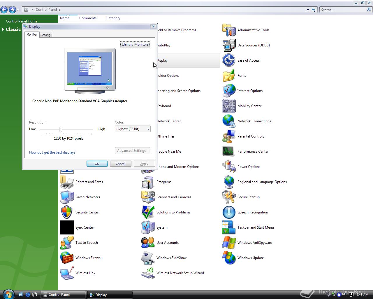The height and width of the screenshot is (299, 373).
Task: Open Programs icon
Action: [148, 182]
